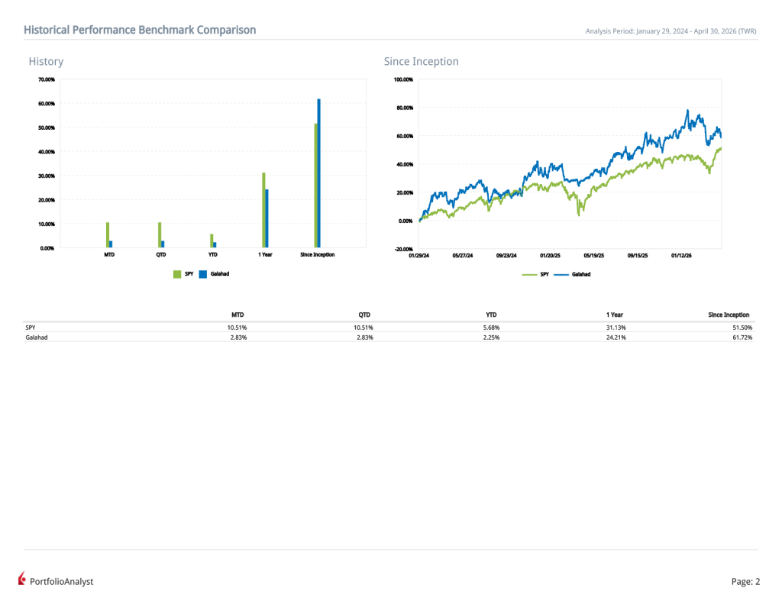Click the SPY Since Inception value 51.50%
The width and height of the screenshot is (782, 604).
point(742,328)
